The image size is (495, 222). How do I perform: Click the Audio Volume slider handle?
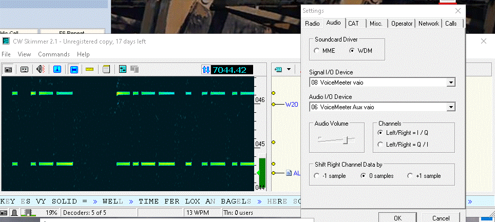346,140
